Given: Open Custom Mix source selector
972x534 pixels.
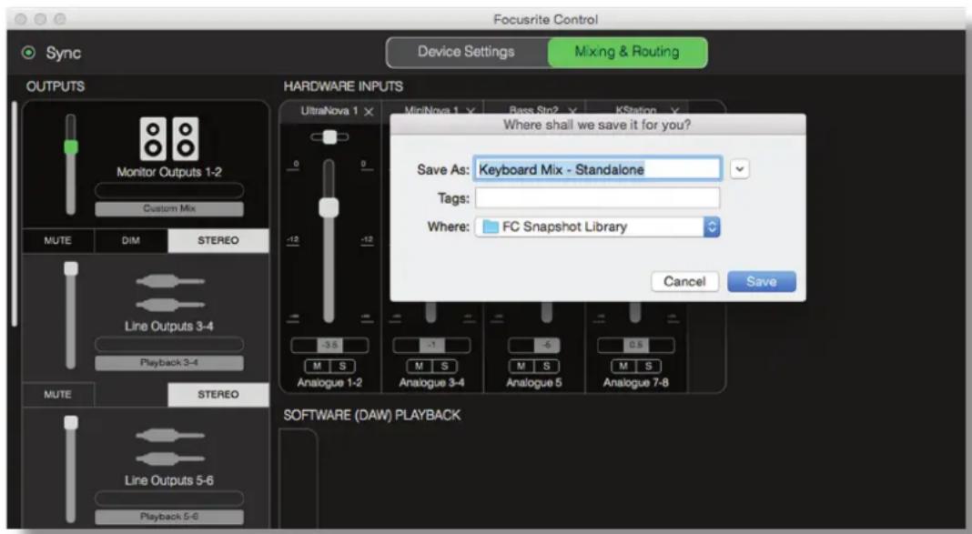Looking at the screenshot, I should 169,208.
